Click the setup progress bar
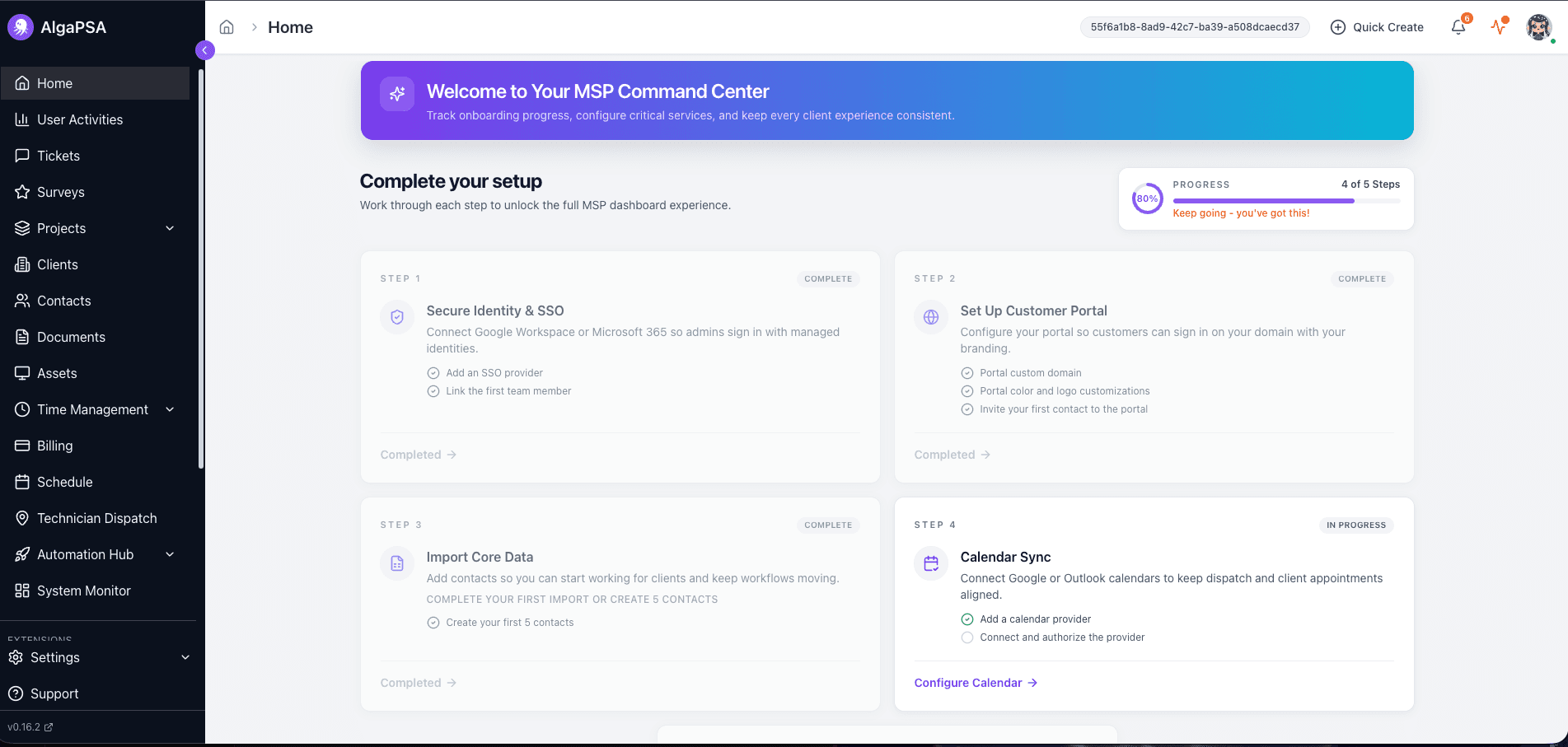Image resolution: width=1568 pixels, height=747 pixels. click(x=1285, y=201)
